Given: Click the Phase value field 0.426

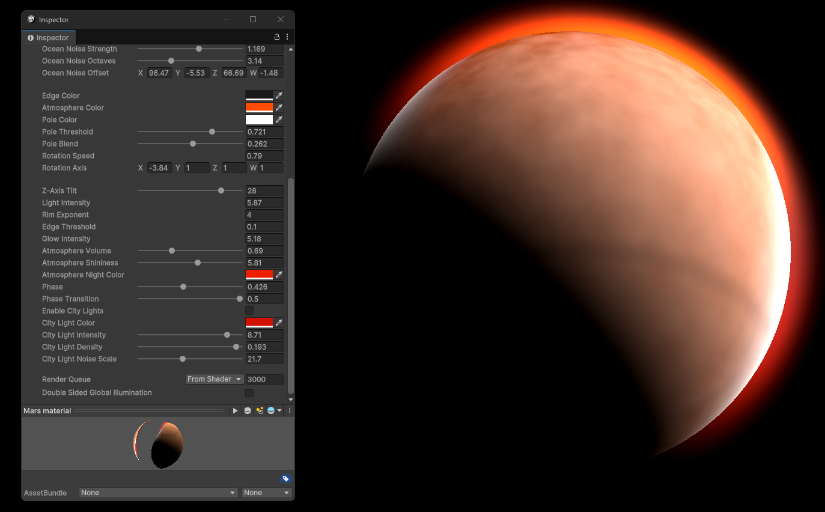Looking at the screenshot, I should pyautogui.click(x=264, y=287).
